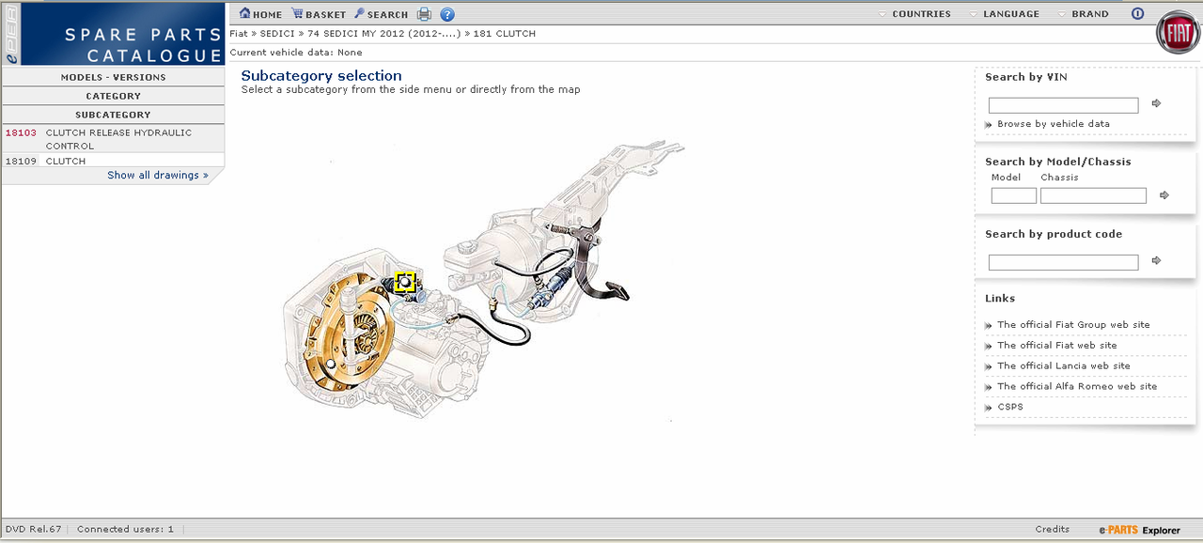Open the SUBCATEGORY section
The height and width of the screenshot is (543, 1203).
pyautogui.click(x=113, y=115)
